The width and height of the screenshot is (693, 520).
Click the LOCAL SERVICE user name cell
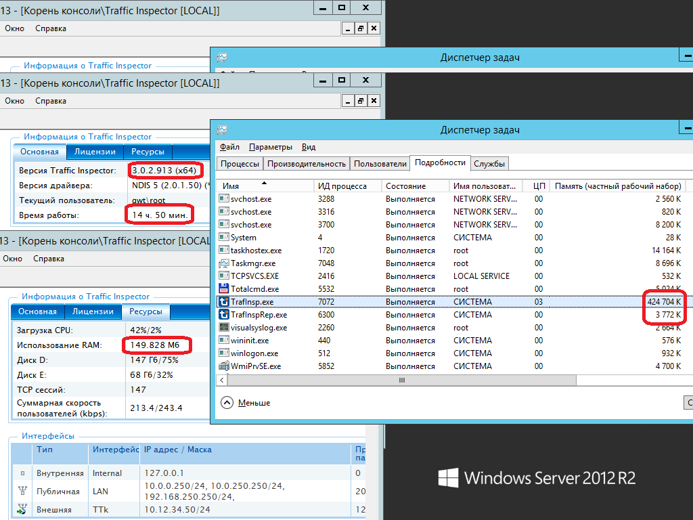click(481, 276)
